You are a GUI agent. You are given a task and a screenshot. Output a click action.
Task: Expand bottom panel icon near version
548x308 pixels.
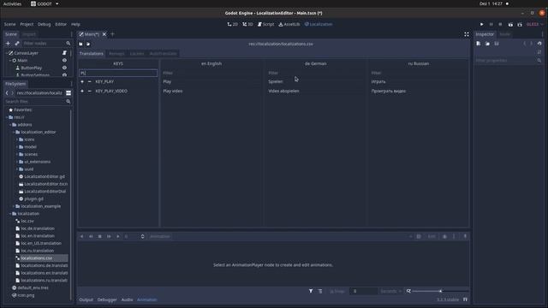click(x=465, y=299)
